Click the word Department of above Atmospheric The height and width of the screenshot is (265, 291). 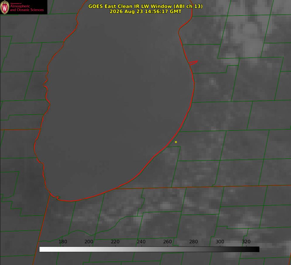click(16, 4)
